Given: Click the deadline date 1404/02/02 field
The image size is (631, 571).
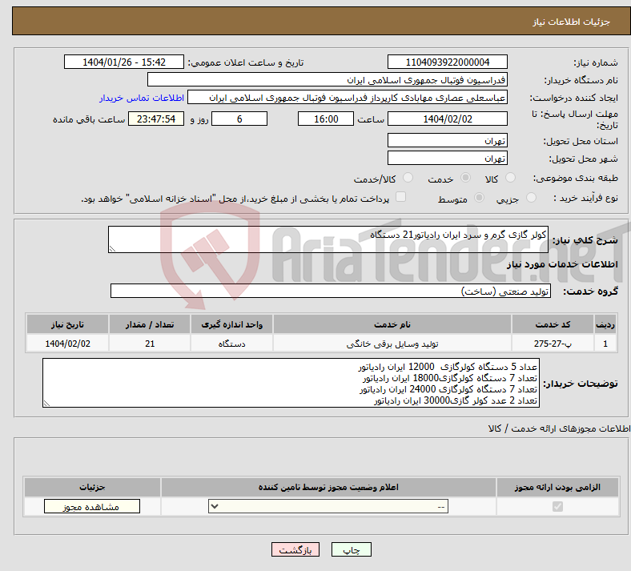Looking at the screenshot, I should pyautogui.click(x=447, y=119).
